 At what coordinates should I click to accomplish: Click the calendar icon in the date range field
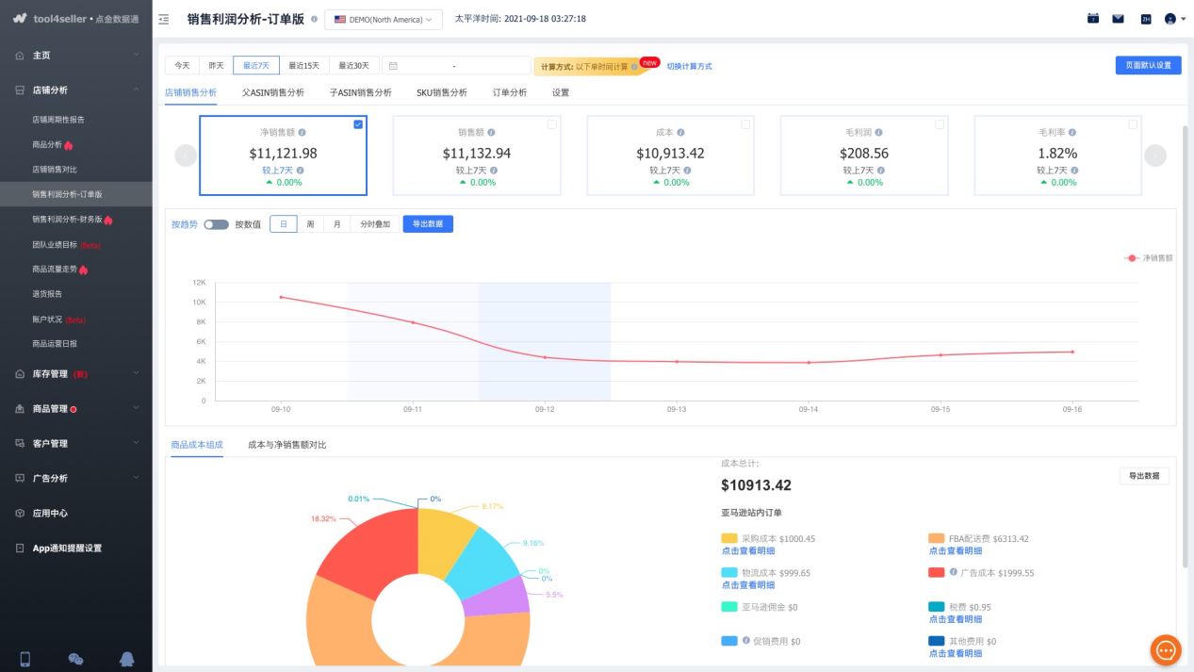click(393, 66)
